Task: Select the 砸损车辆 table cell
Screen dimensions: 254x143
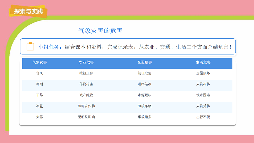Action: click(x=145, y=106)
